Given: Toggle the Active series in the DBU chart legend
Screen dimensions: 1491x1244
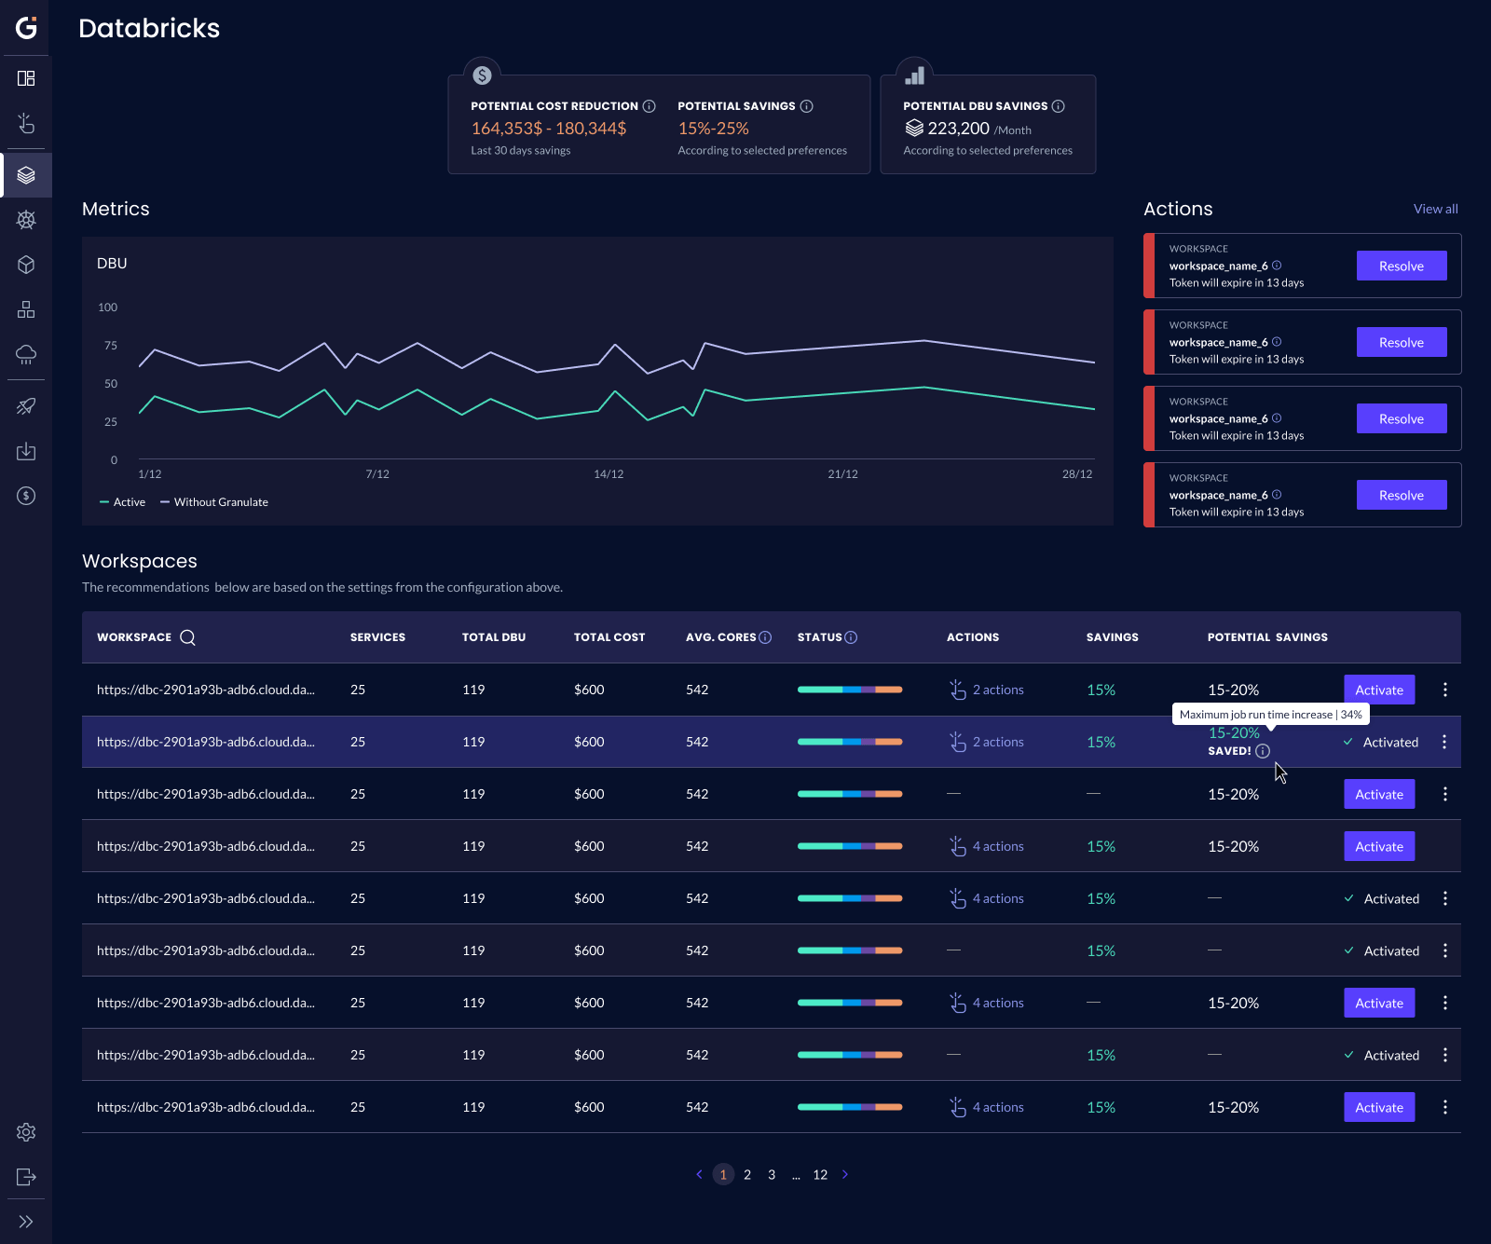Looking at the screenshot, I should 122,501.
